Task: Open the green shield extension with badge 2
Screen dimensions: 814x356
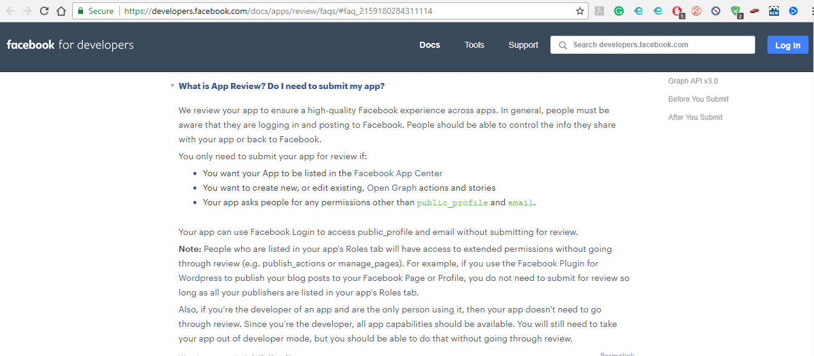Action: coord(736,11)
